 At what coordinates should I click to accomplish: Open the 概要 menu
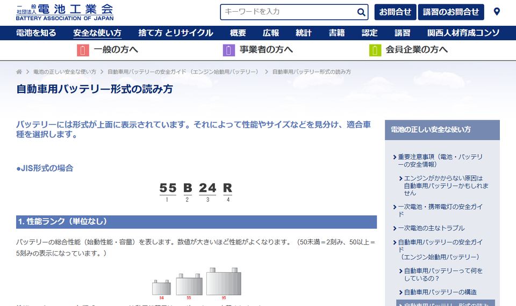(x=238, y=33)
